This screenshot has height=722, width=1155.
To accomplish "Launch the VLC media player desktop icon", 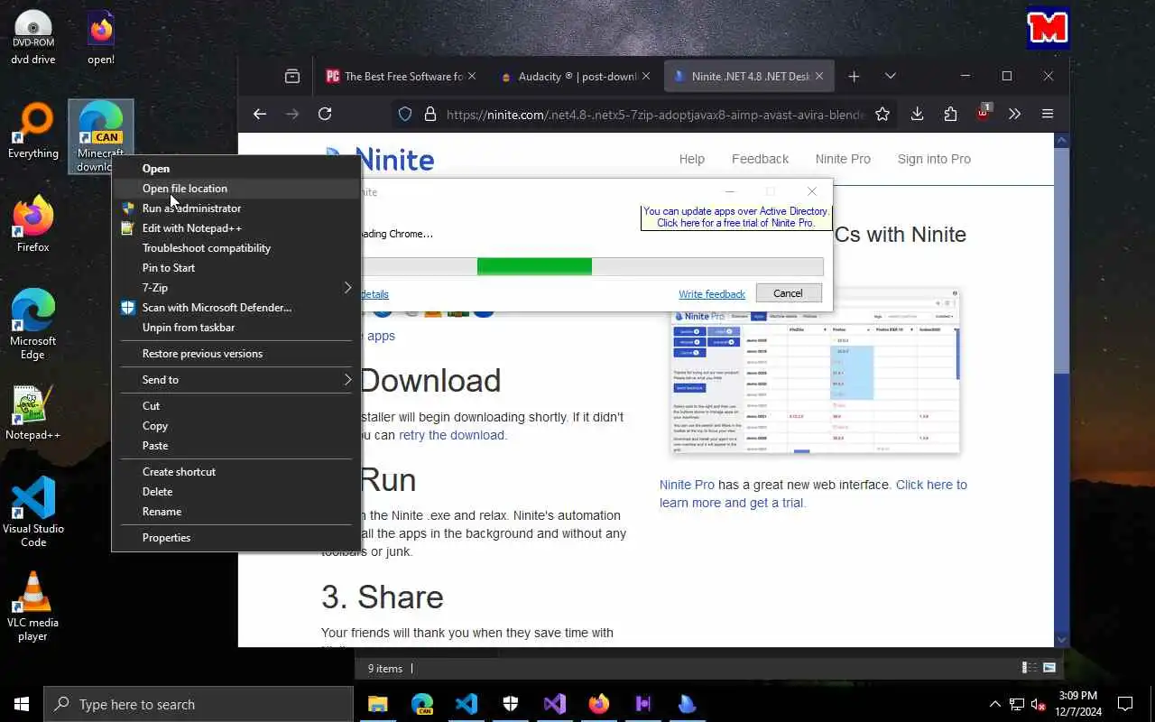I will point(33,606).
